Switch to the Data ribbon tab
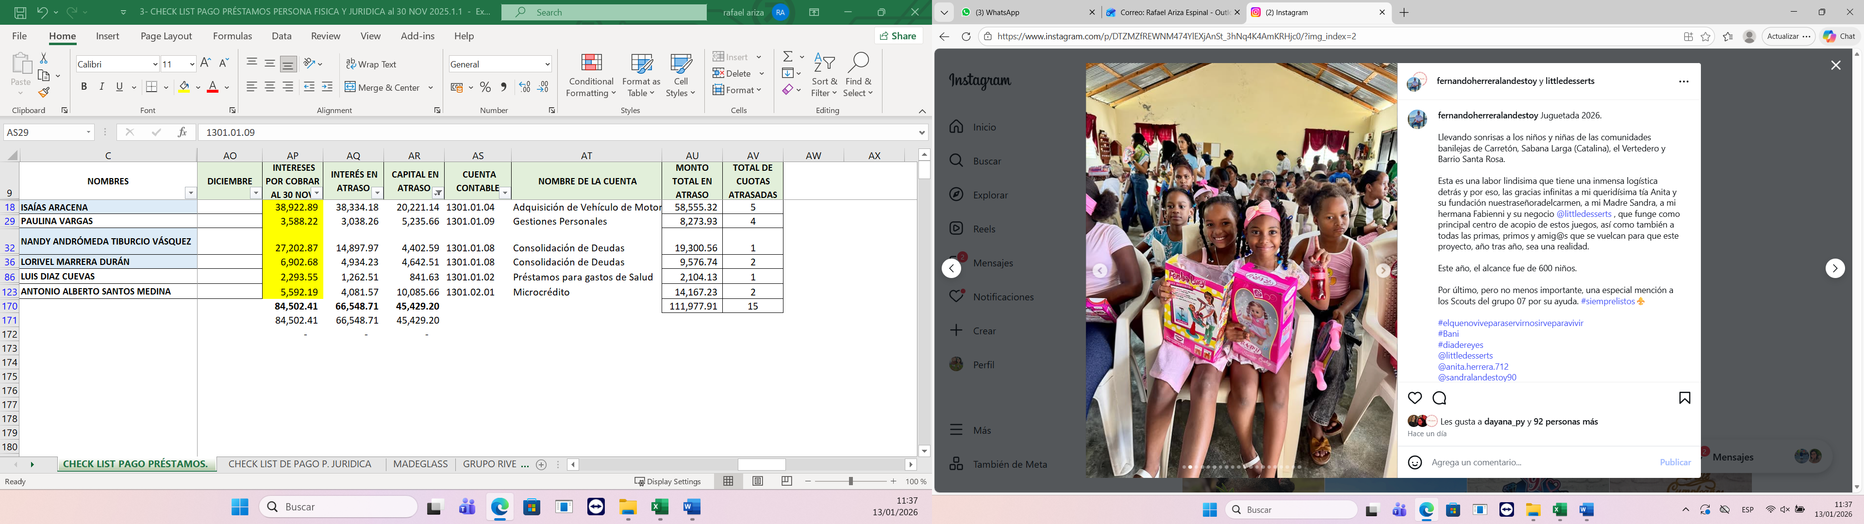The image size is (1864, 524). 282,36
